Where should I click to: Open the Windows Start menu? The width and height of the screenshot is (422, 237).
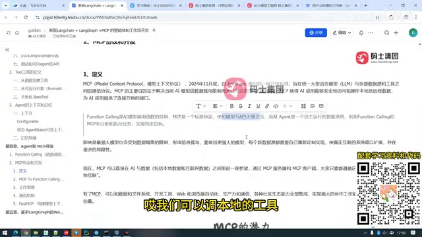pos(5,233)
